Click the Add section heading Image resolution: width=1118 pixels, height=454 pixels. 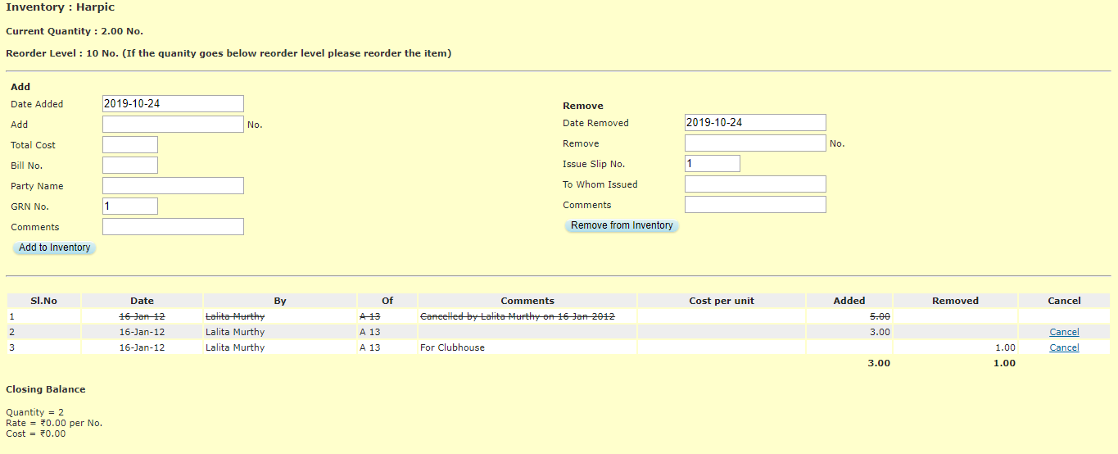click(x=20, y=87)
